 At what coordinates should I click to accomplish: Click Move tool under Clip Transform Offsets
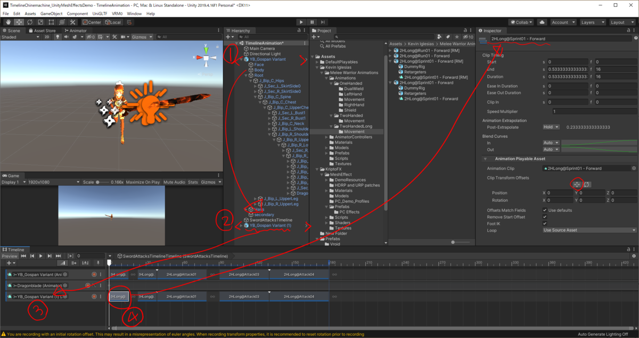point(576,184)
